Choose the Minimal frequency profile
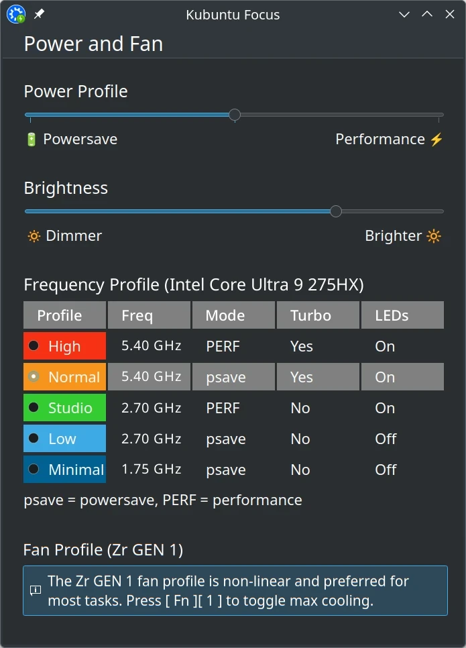Viewport: 466px width, 648px height. (64, 469)
